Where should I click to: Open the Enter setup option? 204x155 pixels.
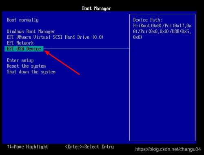pos(20,60)
